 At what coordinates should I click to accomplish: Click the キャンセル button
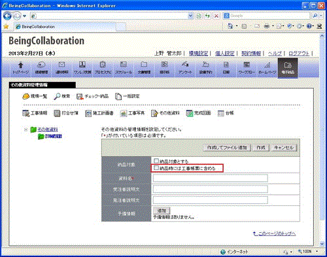point(284,148)
